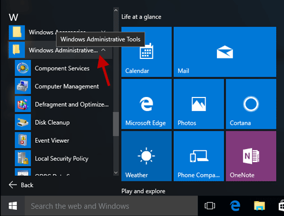Click the W letter group header
Viewport: 284px width, 216px height.
[14, 18]
